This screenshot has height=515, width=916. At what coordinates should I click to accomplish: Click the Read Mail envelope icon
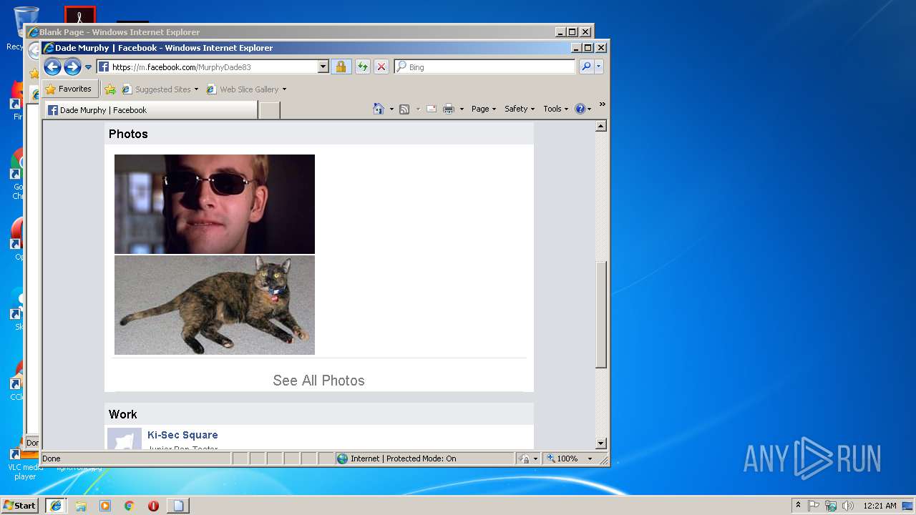(x=432, y=109)
